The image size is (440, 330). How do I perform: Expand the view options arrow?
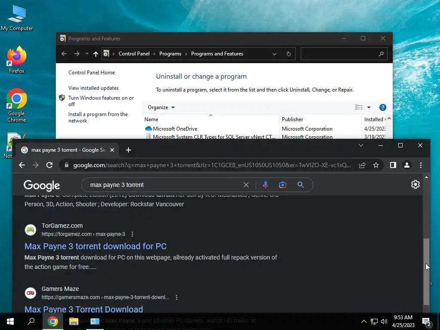[369, 107]
